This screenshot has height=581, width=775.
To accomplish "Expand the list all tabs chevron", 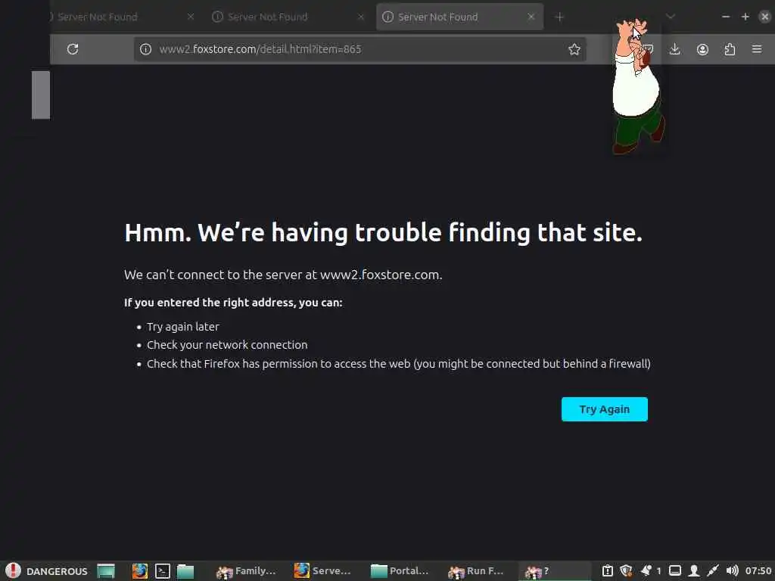I will (671, 17).
